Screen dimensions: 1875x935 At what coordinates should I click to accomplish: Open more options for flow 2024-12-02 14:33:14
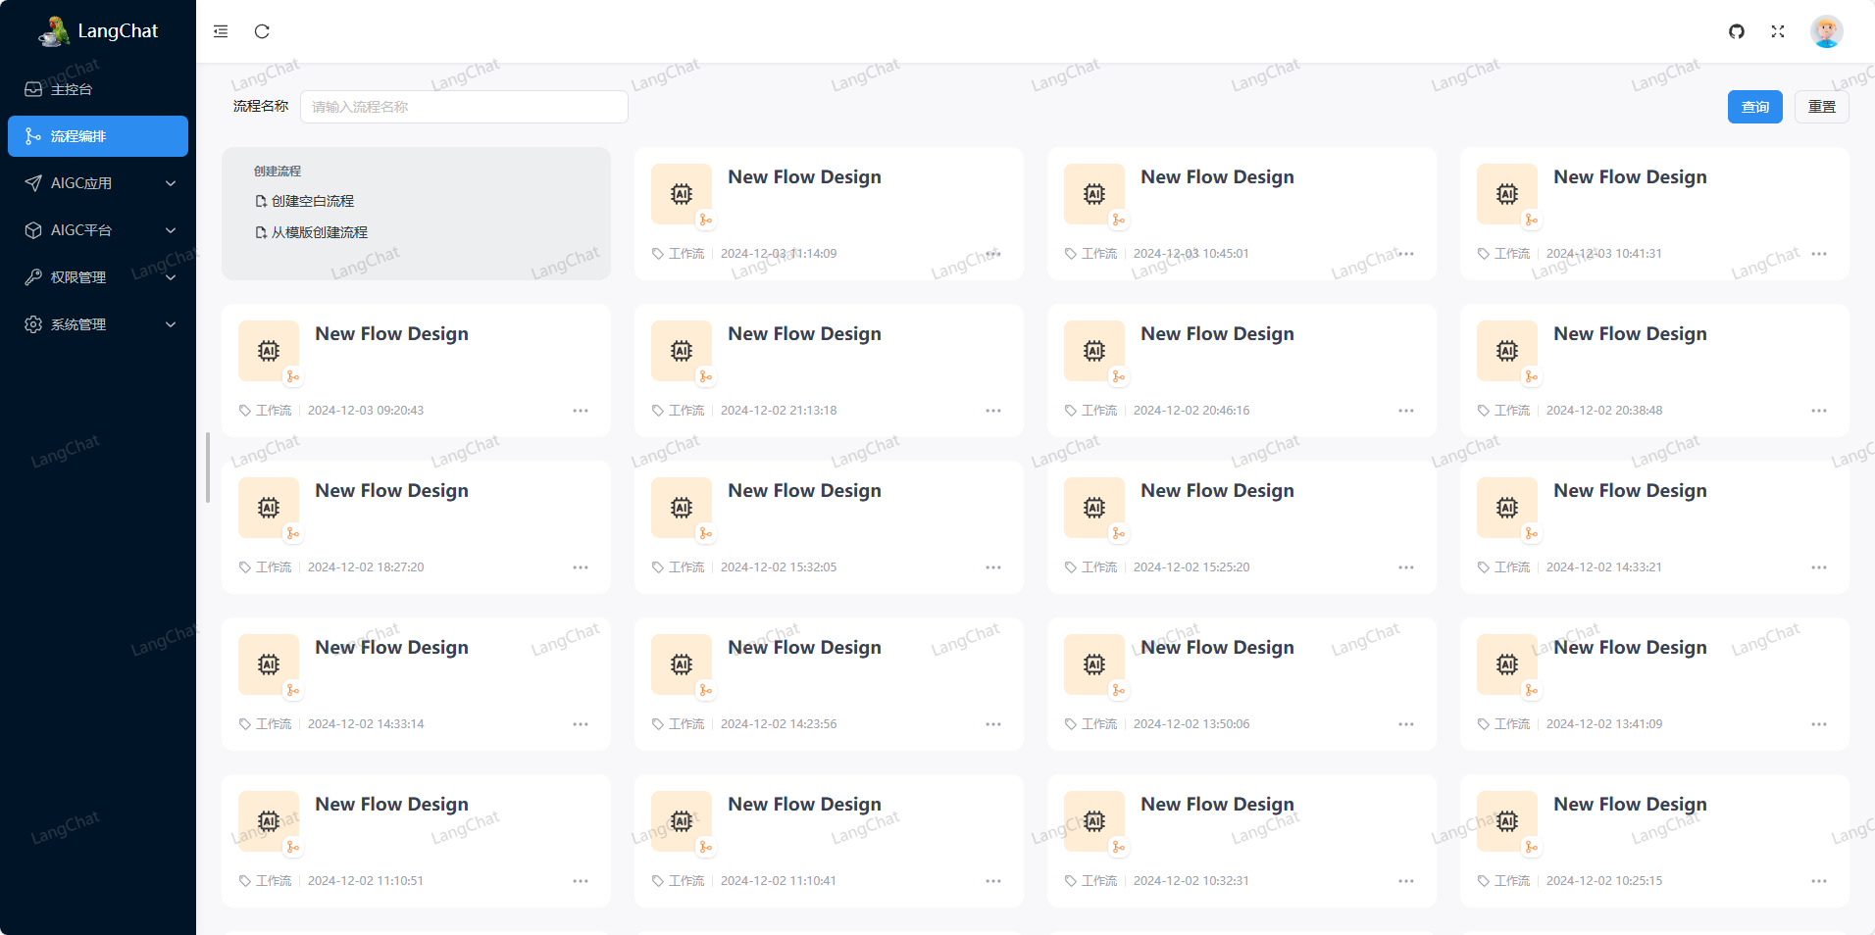click(x=581, y=724)
